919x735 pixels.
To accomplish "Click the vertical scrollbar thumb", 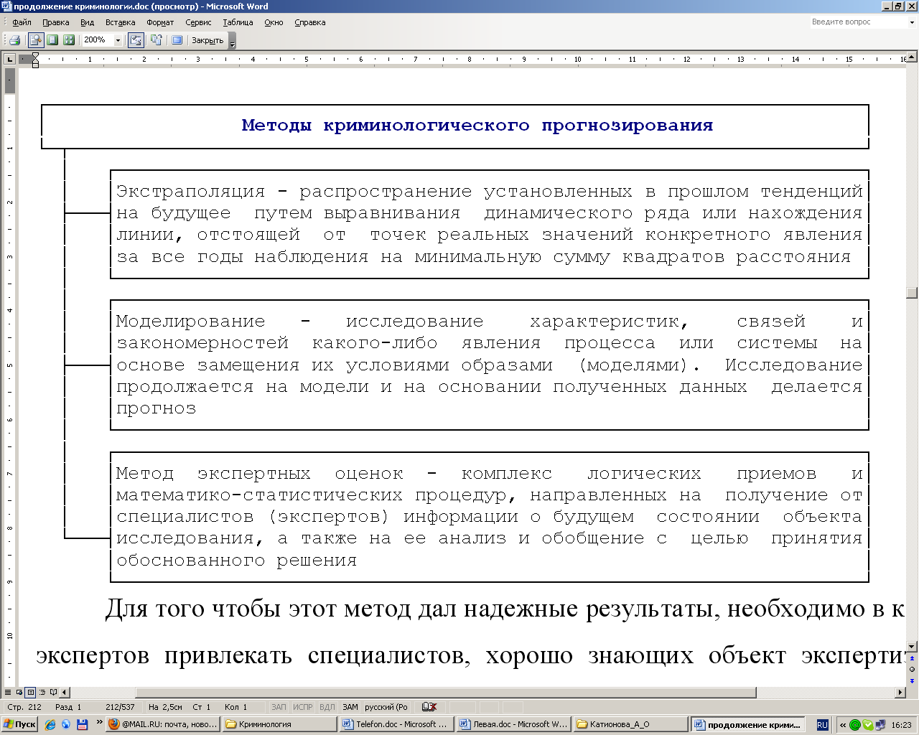I will coord(912,293).
